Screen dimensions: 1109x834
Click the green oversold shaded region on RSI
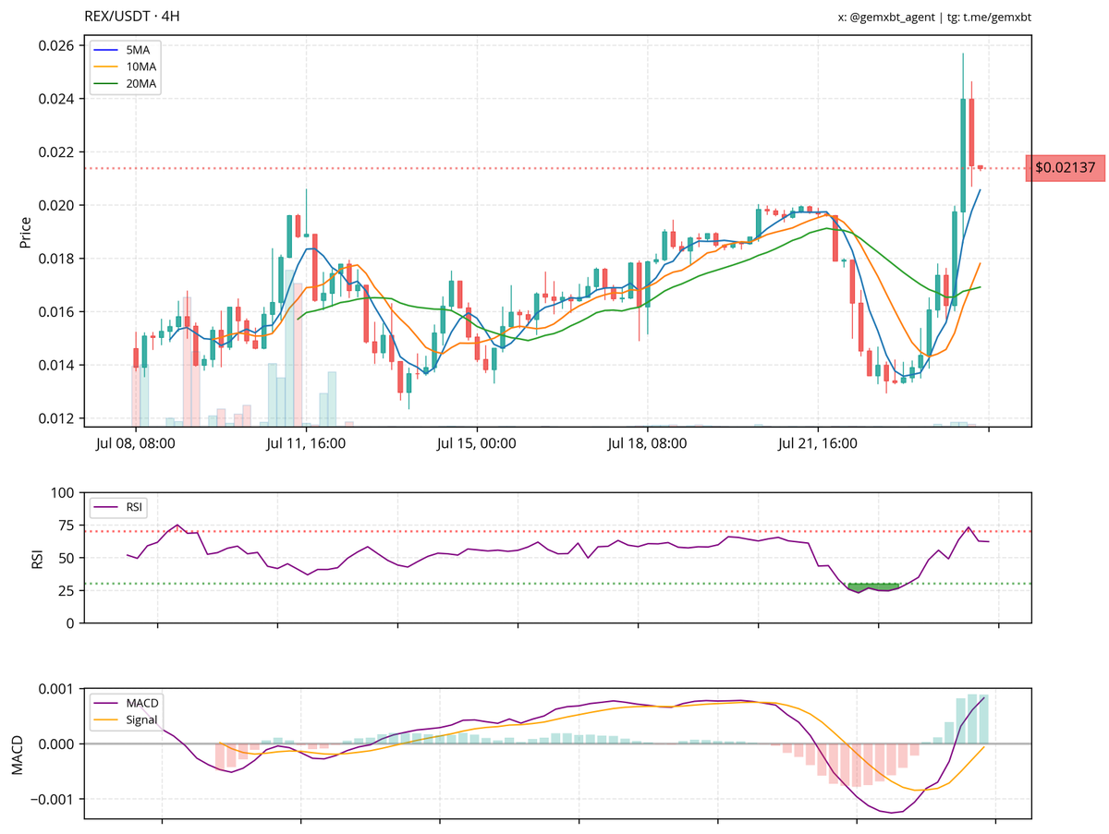(873, 586)
